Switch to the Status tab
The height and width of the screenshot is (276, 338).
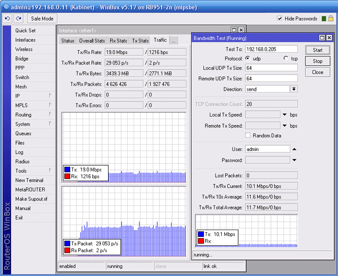68,41
